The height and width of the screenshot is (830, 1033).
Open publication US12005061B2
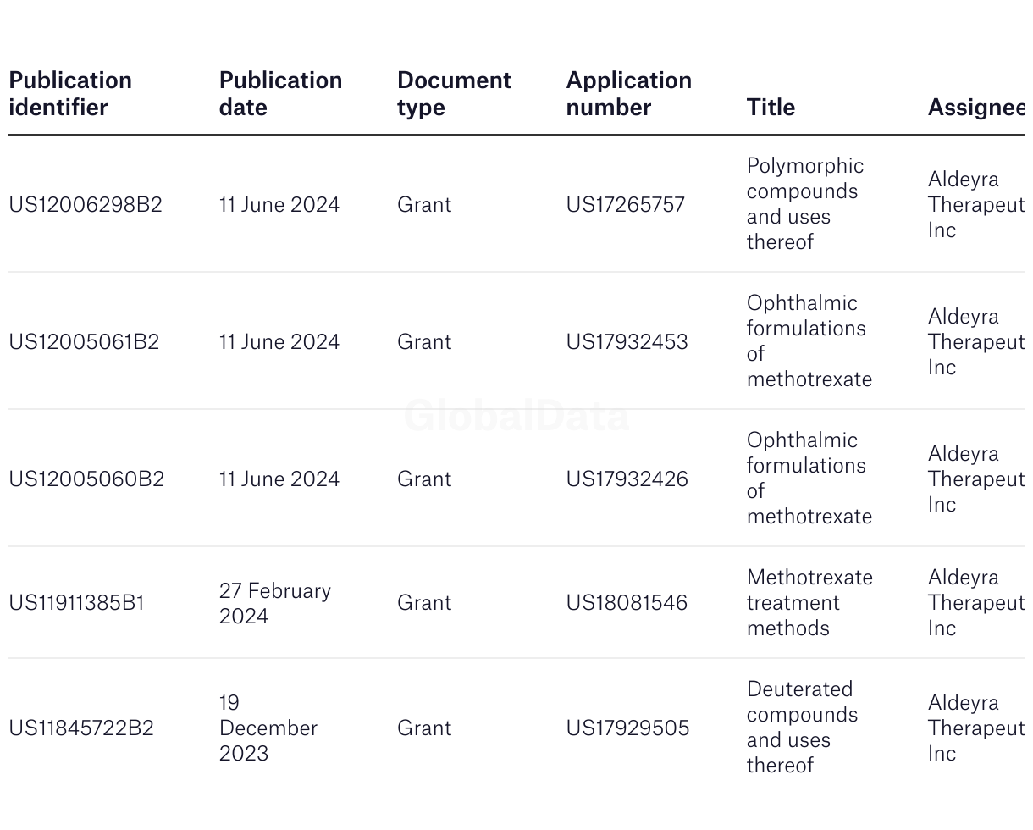pos(84,342)
